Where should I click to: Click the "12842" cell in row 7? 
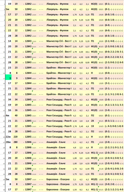tap(28, 36)
